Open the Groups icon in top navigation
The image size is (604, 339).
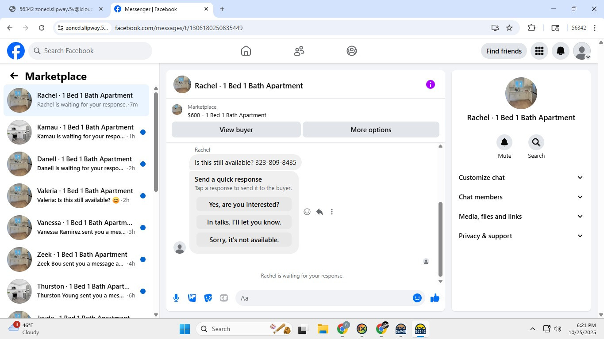(x=352, y=51)
